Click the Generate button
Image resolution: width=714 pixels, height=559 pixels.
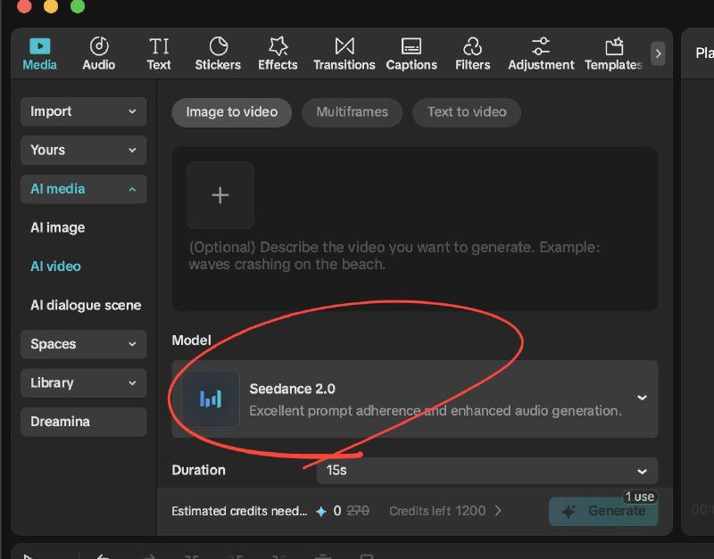click(x=603, y=511)
